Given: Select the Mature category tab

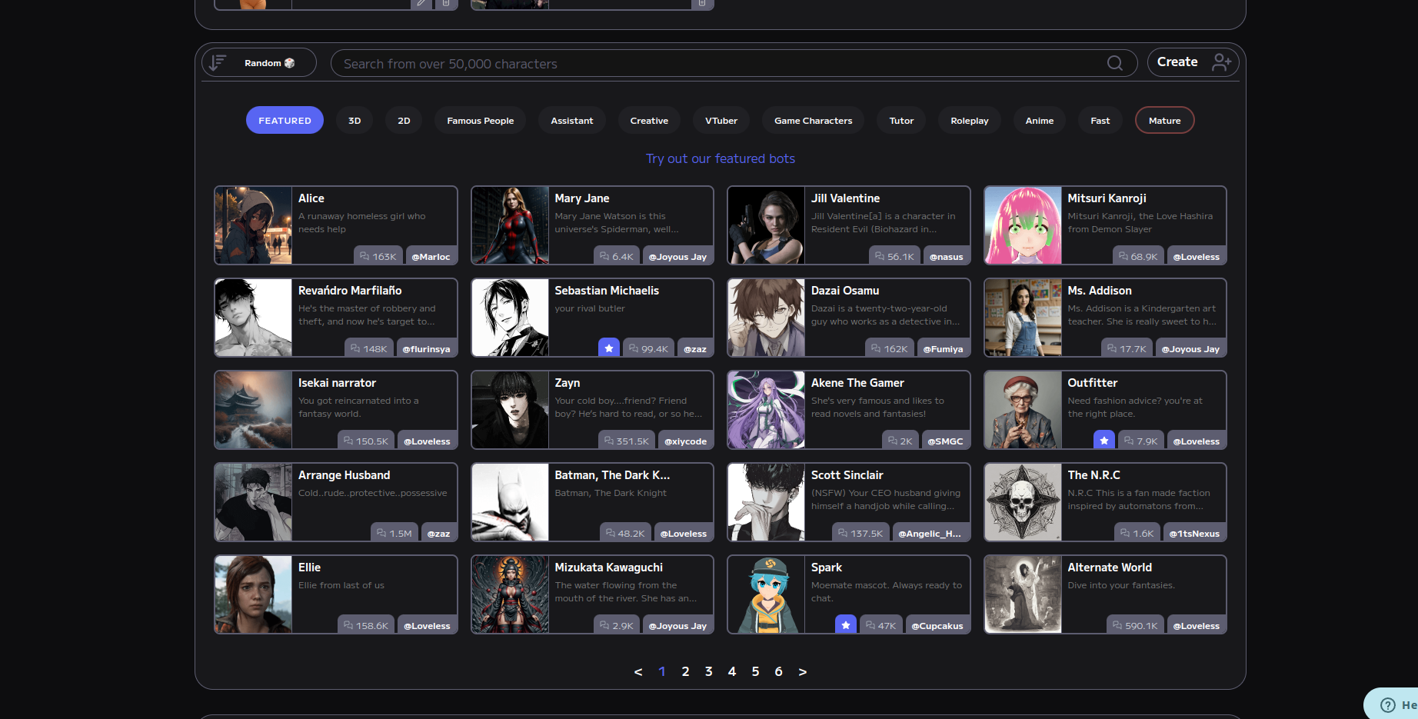Looking at the screenshot, I should click(x=1164, y=121).
